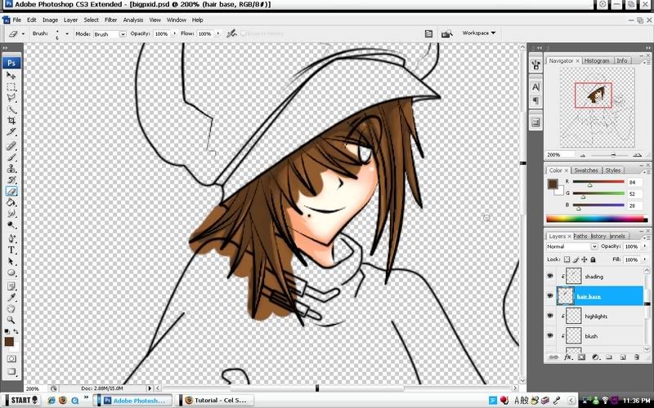Expand the Flow slider arrow
This screenshot has width=654, height=408.
[x=217, y=33]
